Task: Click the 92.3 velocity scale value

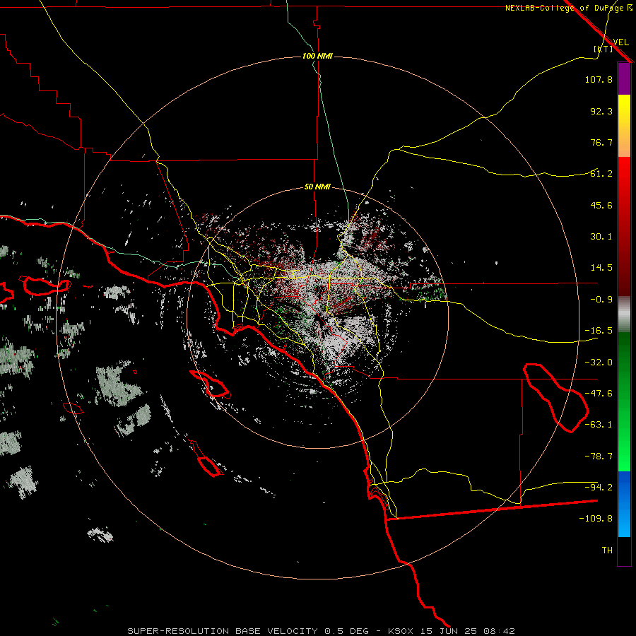Action: 601,111
